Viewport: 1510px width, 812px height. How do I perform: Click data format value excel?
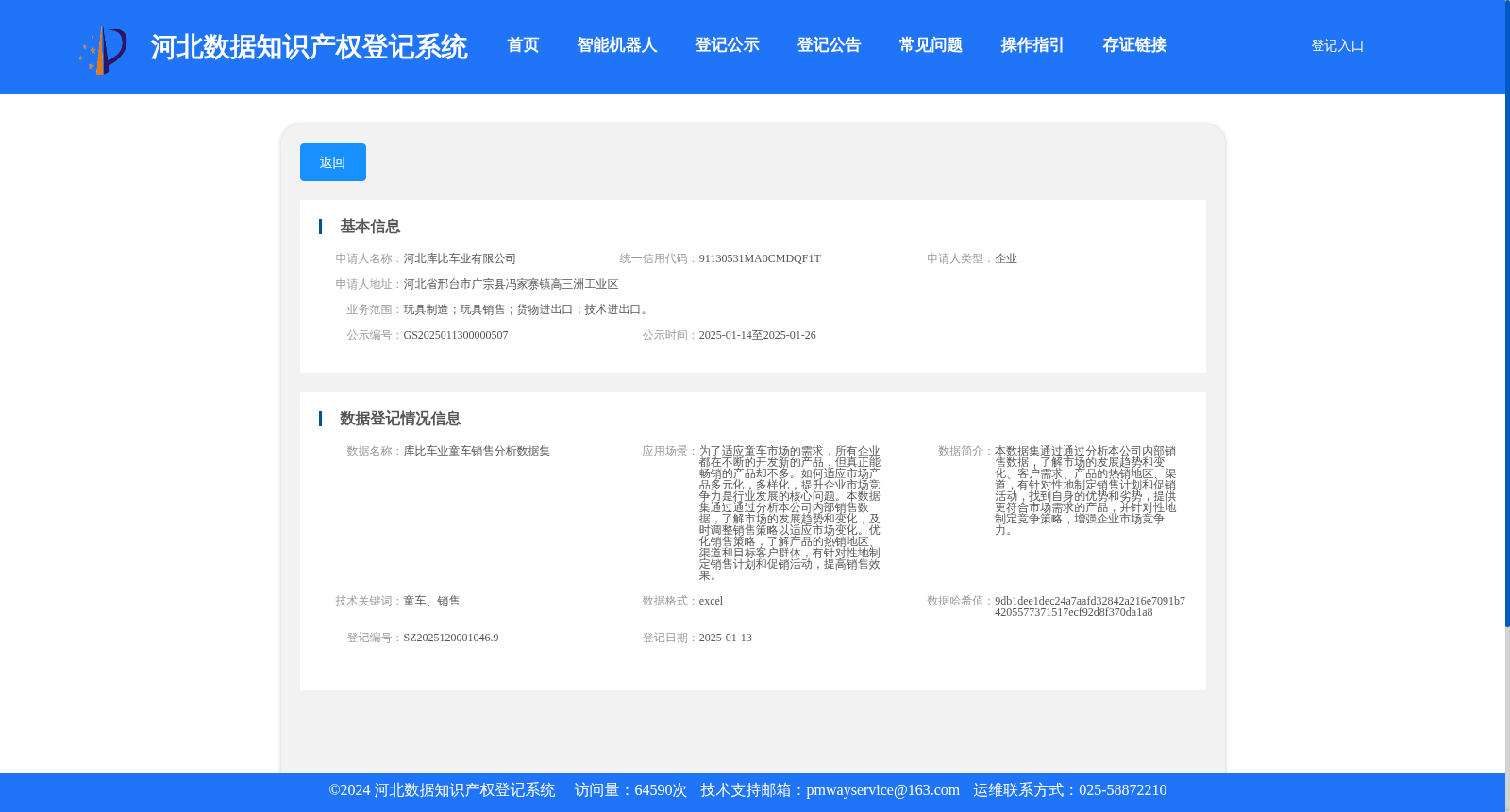pos(711,601)
